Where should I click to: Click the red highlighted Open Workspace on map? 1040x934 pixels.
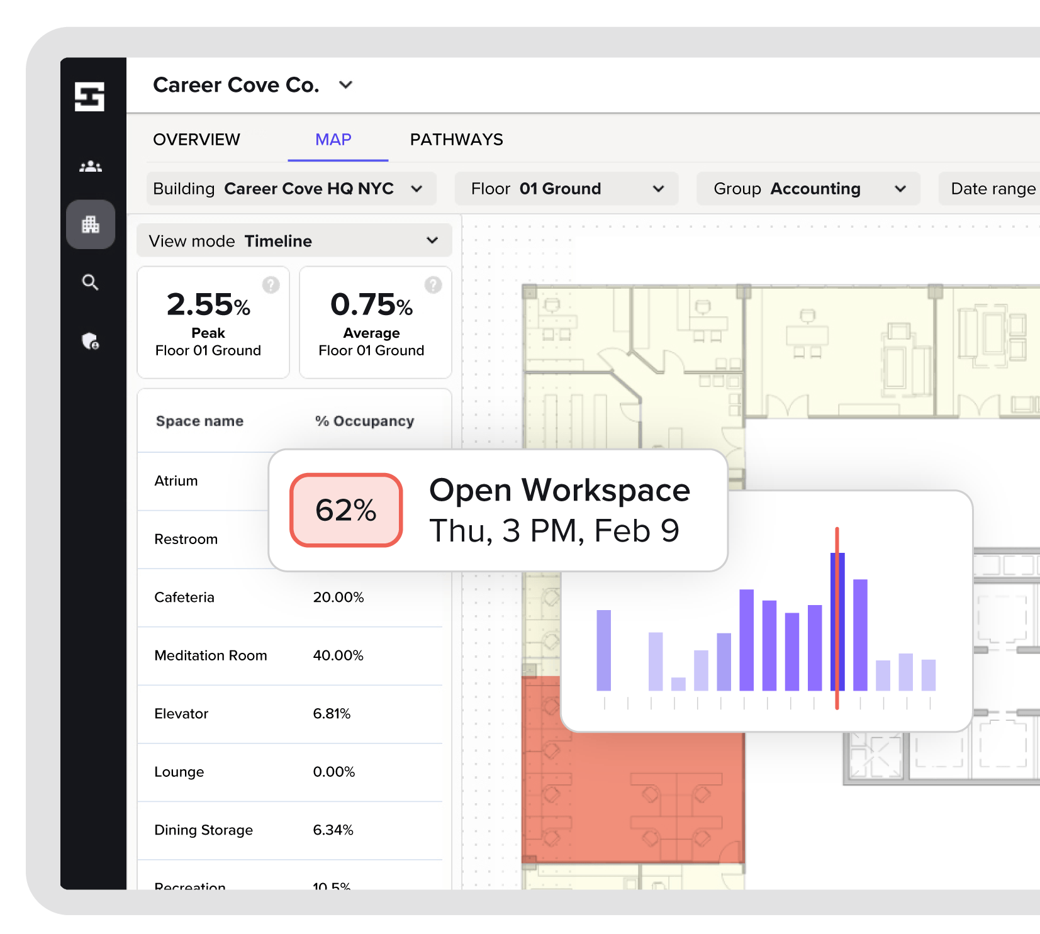click(633, 799)
